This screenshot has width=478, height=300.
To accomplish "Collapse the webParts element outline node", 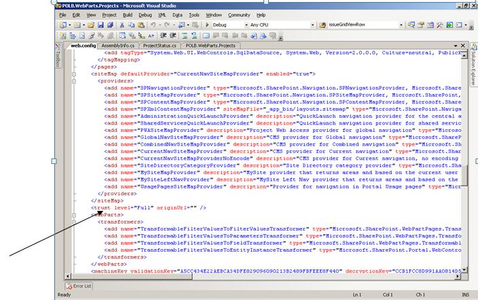I will coord(74,215).
